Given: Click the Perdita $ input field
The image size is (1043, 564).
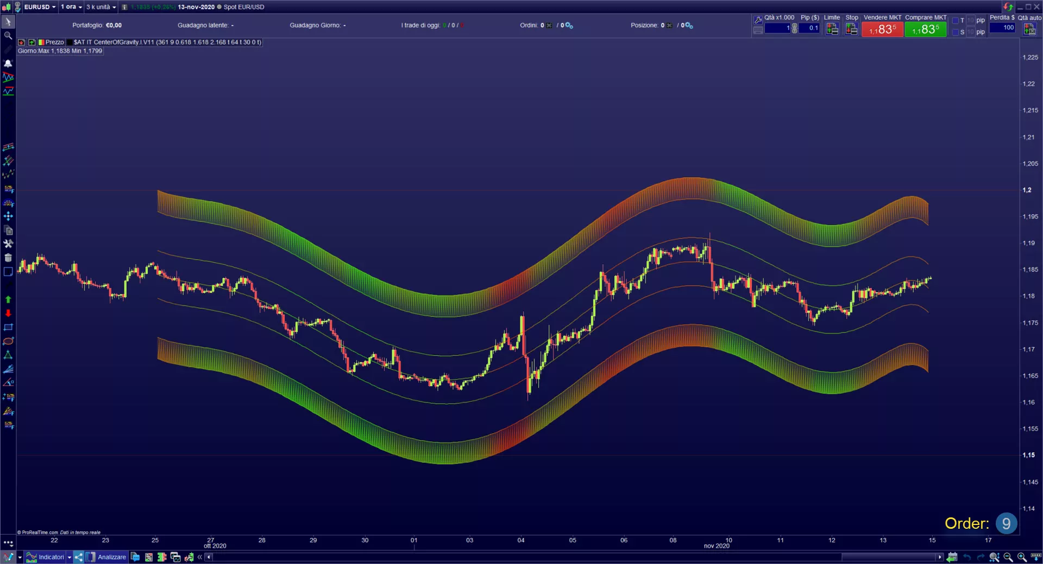Looking at the screenshot, I should [x=1002, y=28].
